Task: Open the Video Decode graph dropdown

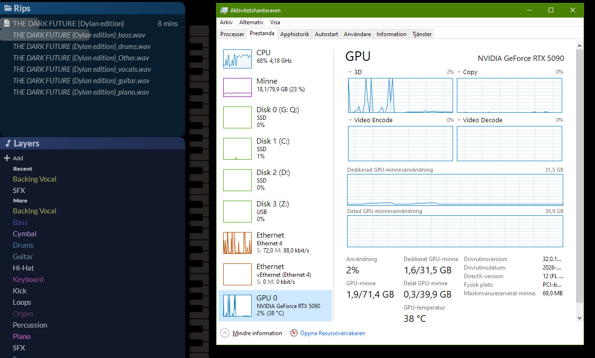Action: pos(459,120)
